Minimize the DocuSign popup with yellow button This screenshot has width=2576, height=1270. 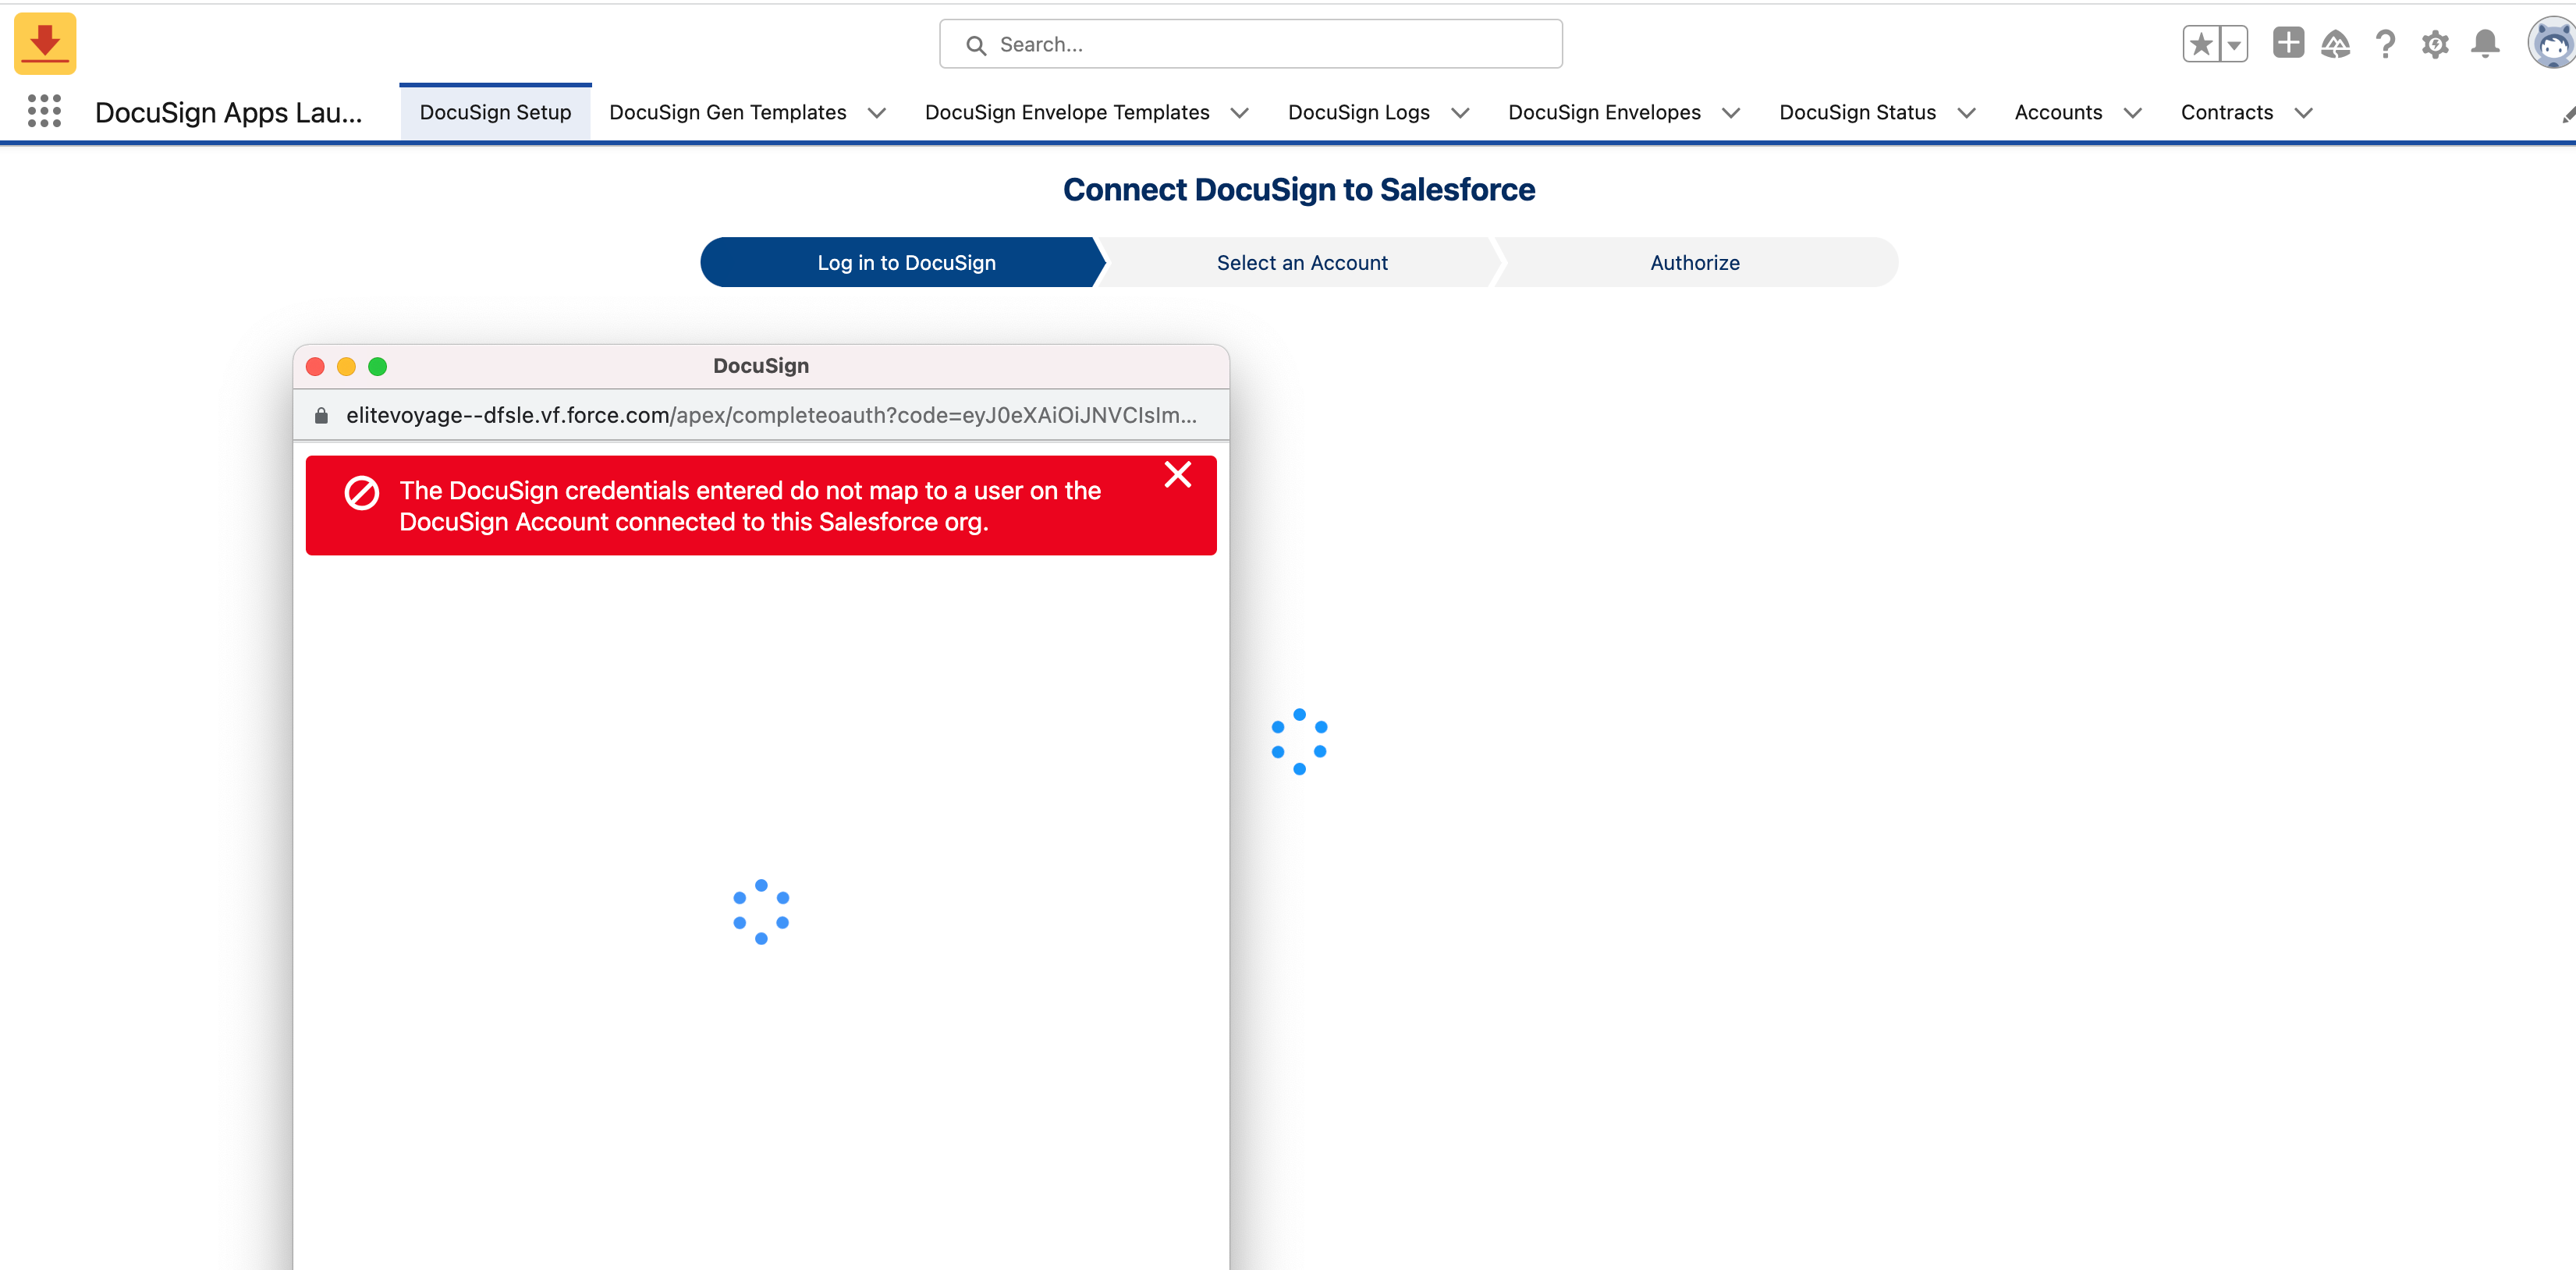tap(346, 366)
